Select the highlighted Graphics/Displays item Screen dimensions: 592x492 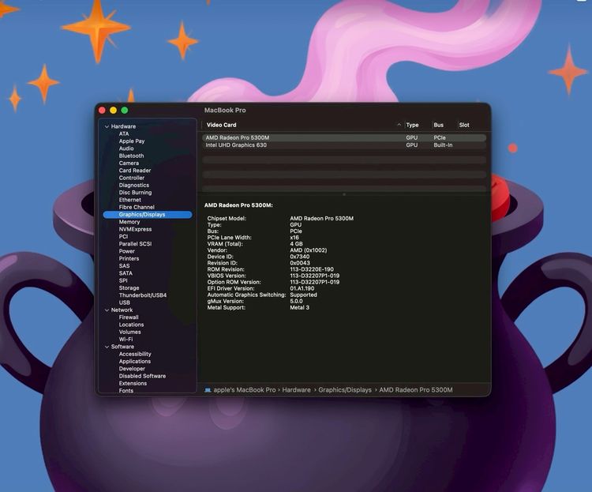[148, 215]
